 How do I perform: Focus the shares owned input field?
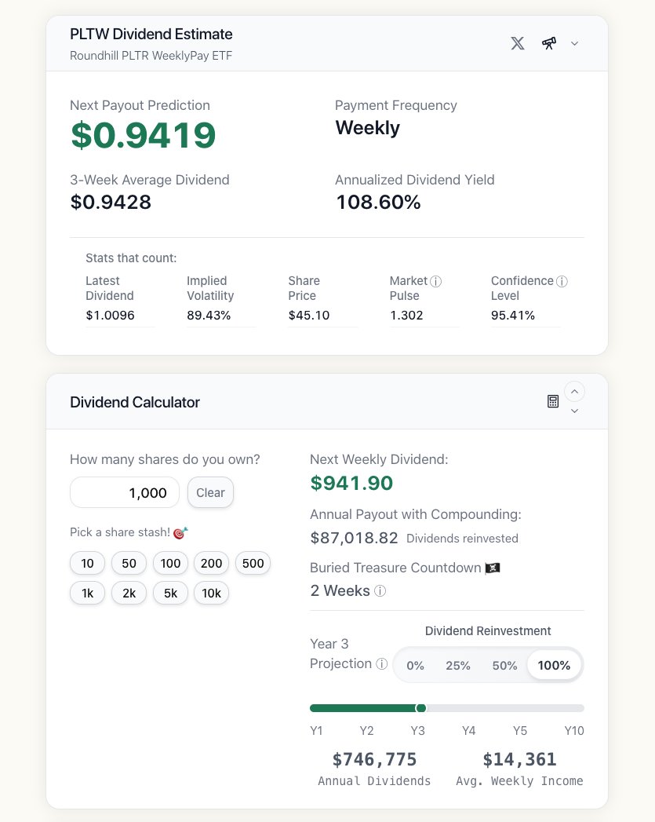tap(125, 492)
